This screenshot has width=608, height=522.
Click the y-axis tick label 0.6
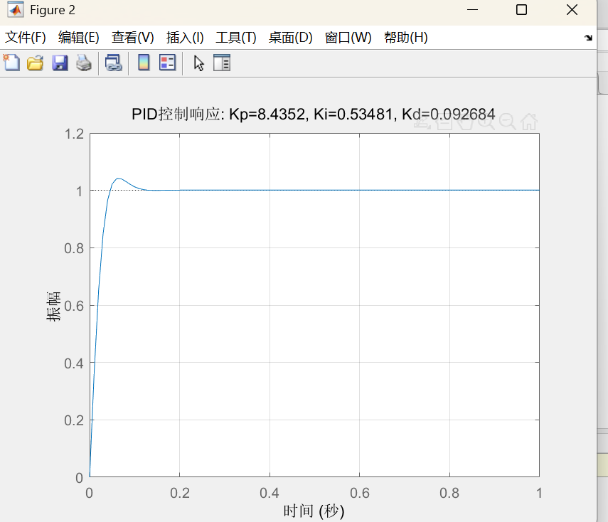[74, 306]
